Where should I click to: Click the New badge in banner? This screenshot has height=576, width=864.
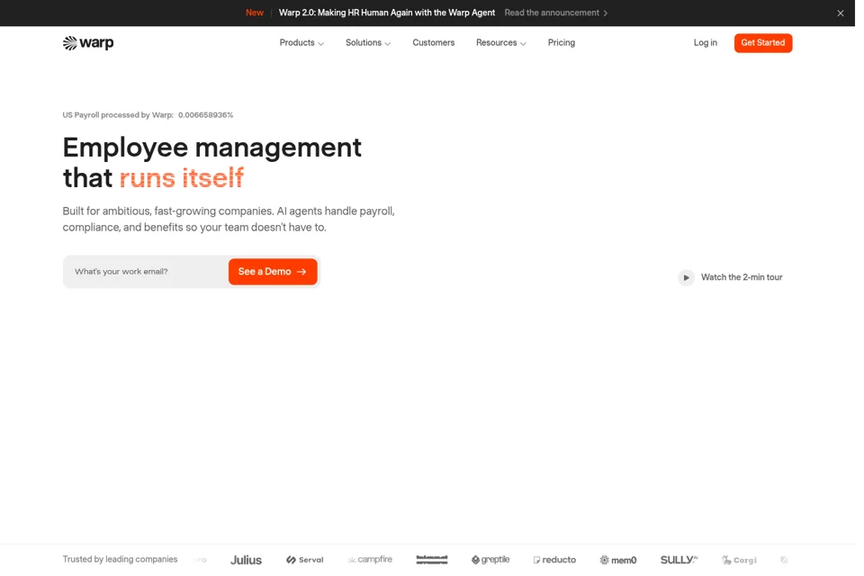[255, 13]
